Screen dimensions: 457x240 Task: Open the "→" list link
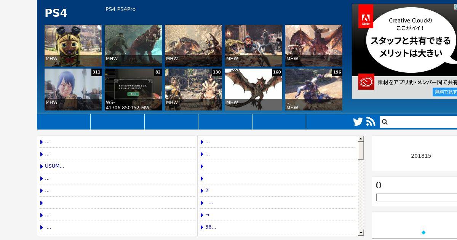click(x=207, y=215)
